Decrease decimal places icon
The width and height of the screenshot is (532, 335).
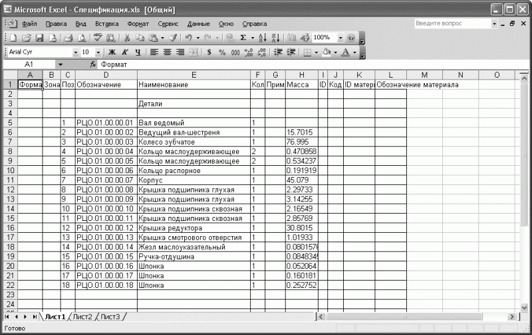click(261, 52)
